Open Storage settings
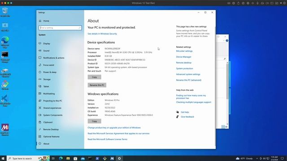Screen dimensions: 287x161 [x=47, y=79]
